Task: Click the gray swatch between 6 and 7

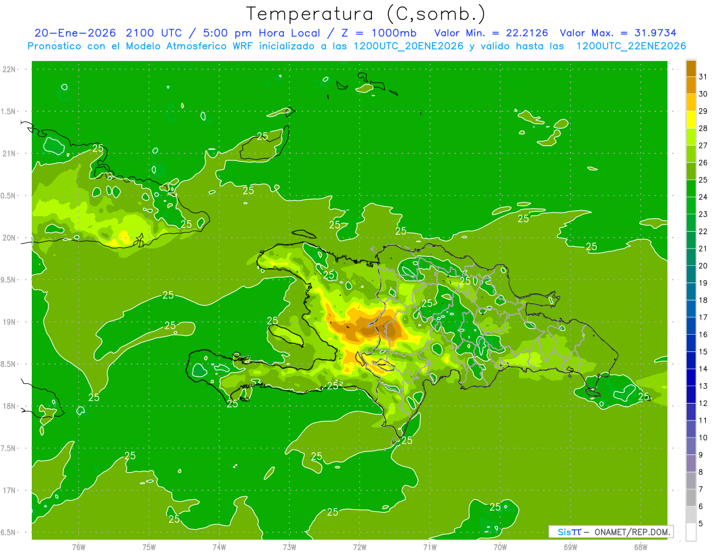Action: pyautogui.click(x=691, y=498)
